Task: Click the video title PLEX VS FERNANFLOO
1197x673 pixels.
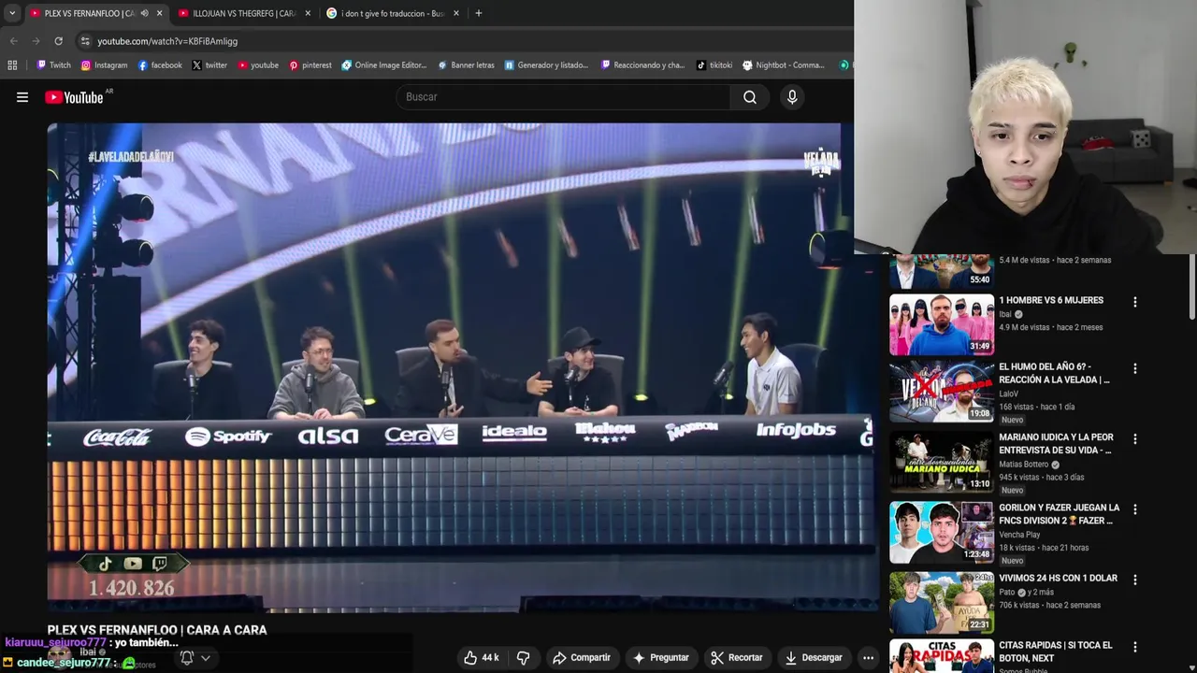Action: coord(157,630)
